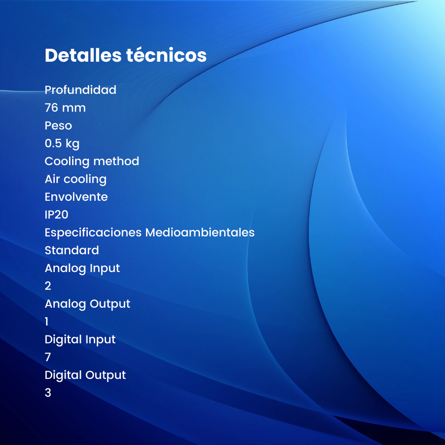Click the 76 mm depth value
Screen dimensions: 445x445
click(x=65, y=108)
